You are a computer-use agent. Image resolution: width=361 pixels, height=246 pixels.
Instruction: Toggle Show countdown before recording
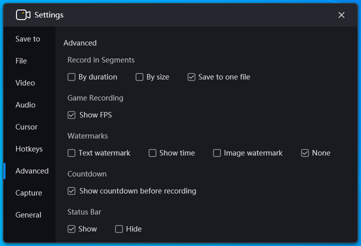coord(71,191)
